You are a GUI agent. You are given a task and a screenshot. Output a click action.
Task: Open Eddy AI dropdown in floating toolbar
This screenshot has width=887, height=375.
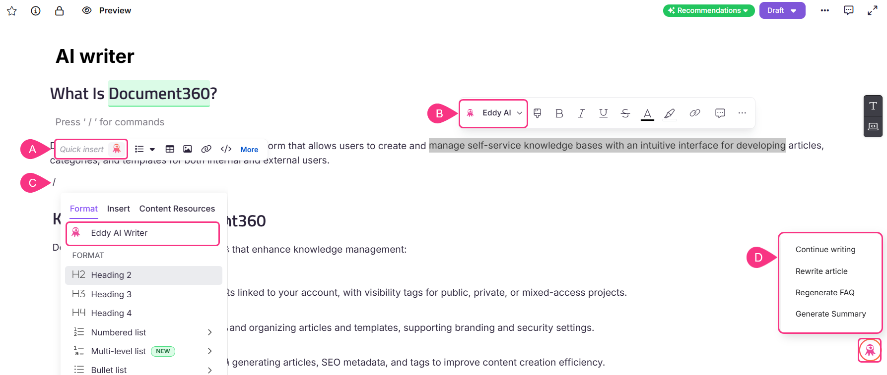point(494,113)
